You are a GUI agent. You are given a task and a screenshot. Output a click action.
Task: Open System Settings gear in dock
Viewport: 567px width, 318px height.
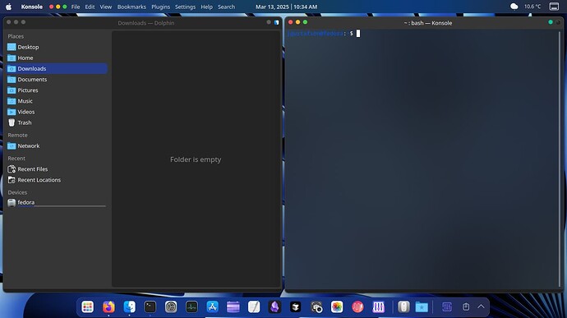click(x=171, y=306)
